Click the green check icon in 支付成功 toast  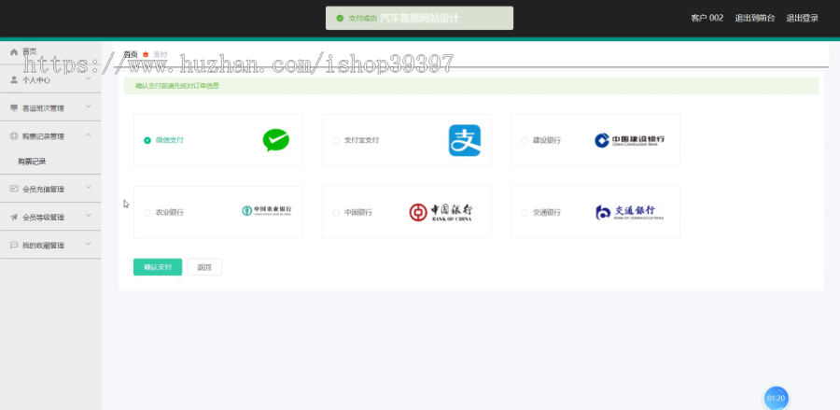tap(340, 19)
